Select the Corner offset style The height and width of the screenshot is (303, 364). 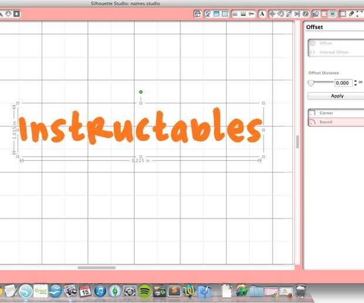[x=336, y=113]
